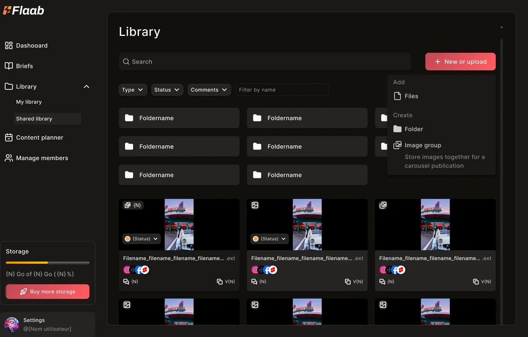Open the Status dropdown on the first image card
This screenshot has height=337, width=528.
pyautogui.click(x=141, y=239)
